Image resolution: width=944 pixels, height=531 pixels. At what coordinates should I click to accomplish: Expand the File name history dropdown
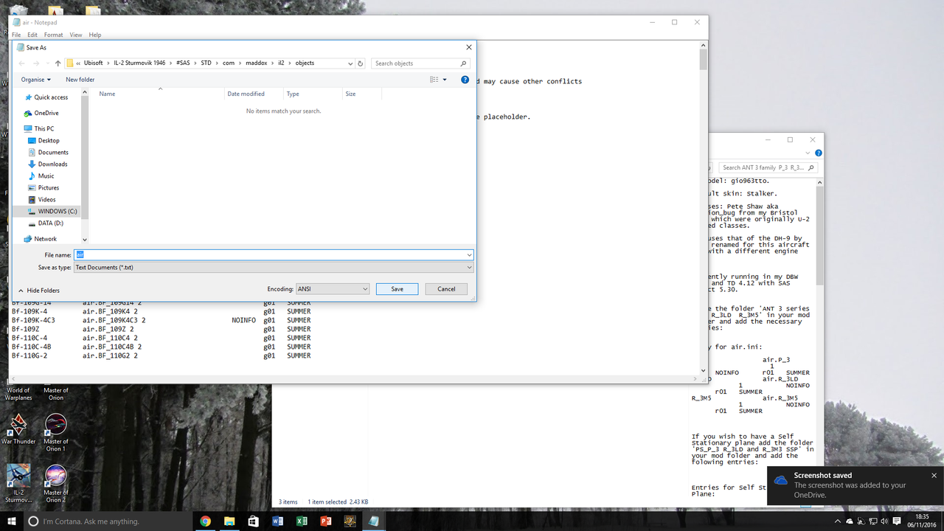(469, 255)
